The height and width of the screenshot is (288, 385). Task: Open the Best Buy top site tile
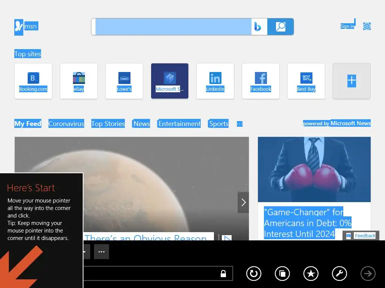[306, 81]
